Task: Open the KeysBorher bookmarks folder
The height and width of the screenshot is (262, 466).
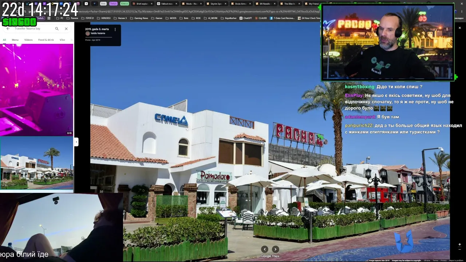Action: point(229,18)
